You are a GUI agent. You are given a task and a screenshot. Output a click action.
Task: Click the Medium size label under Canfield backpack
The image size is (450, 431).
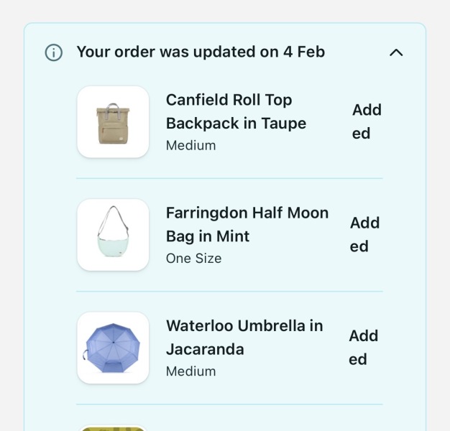click(190, 146)
